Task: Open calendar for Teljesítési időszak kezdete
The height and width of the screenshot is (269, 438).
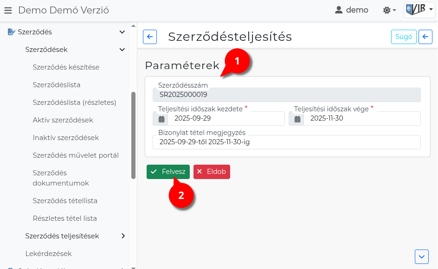Action: click(161, 119)
